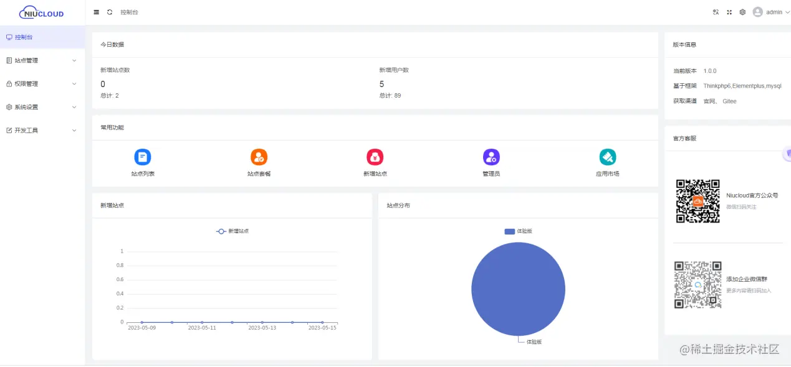Click Thinkphp6,Elementplus,mysql framework text
The height and width of the screenshot is (367, 791).
[x=742, y=86]
